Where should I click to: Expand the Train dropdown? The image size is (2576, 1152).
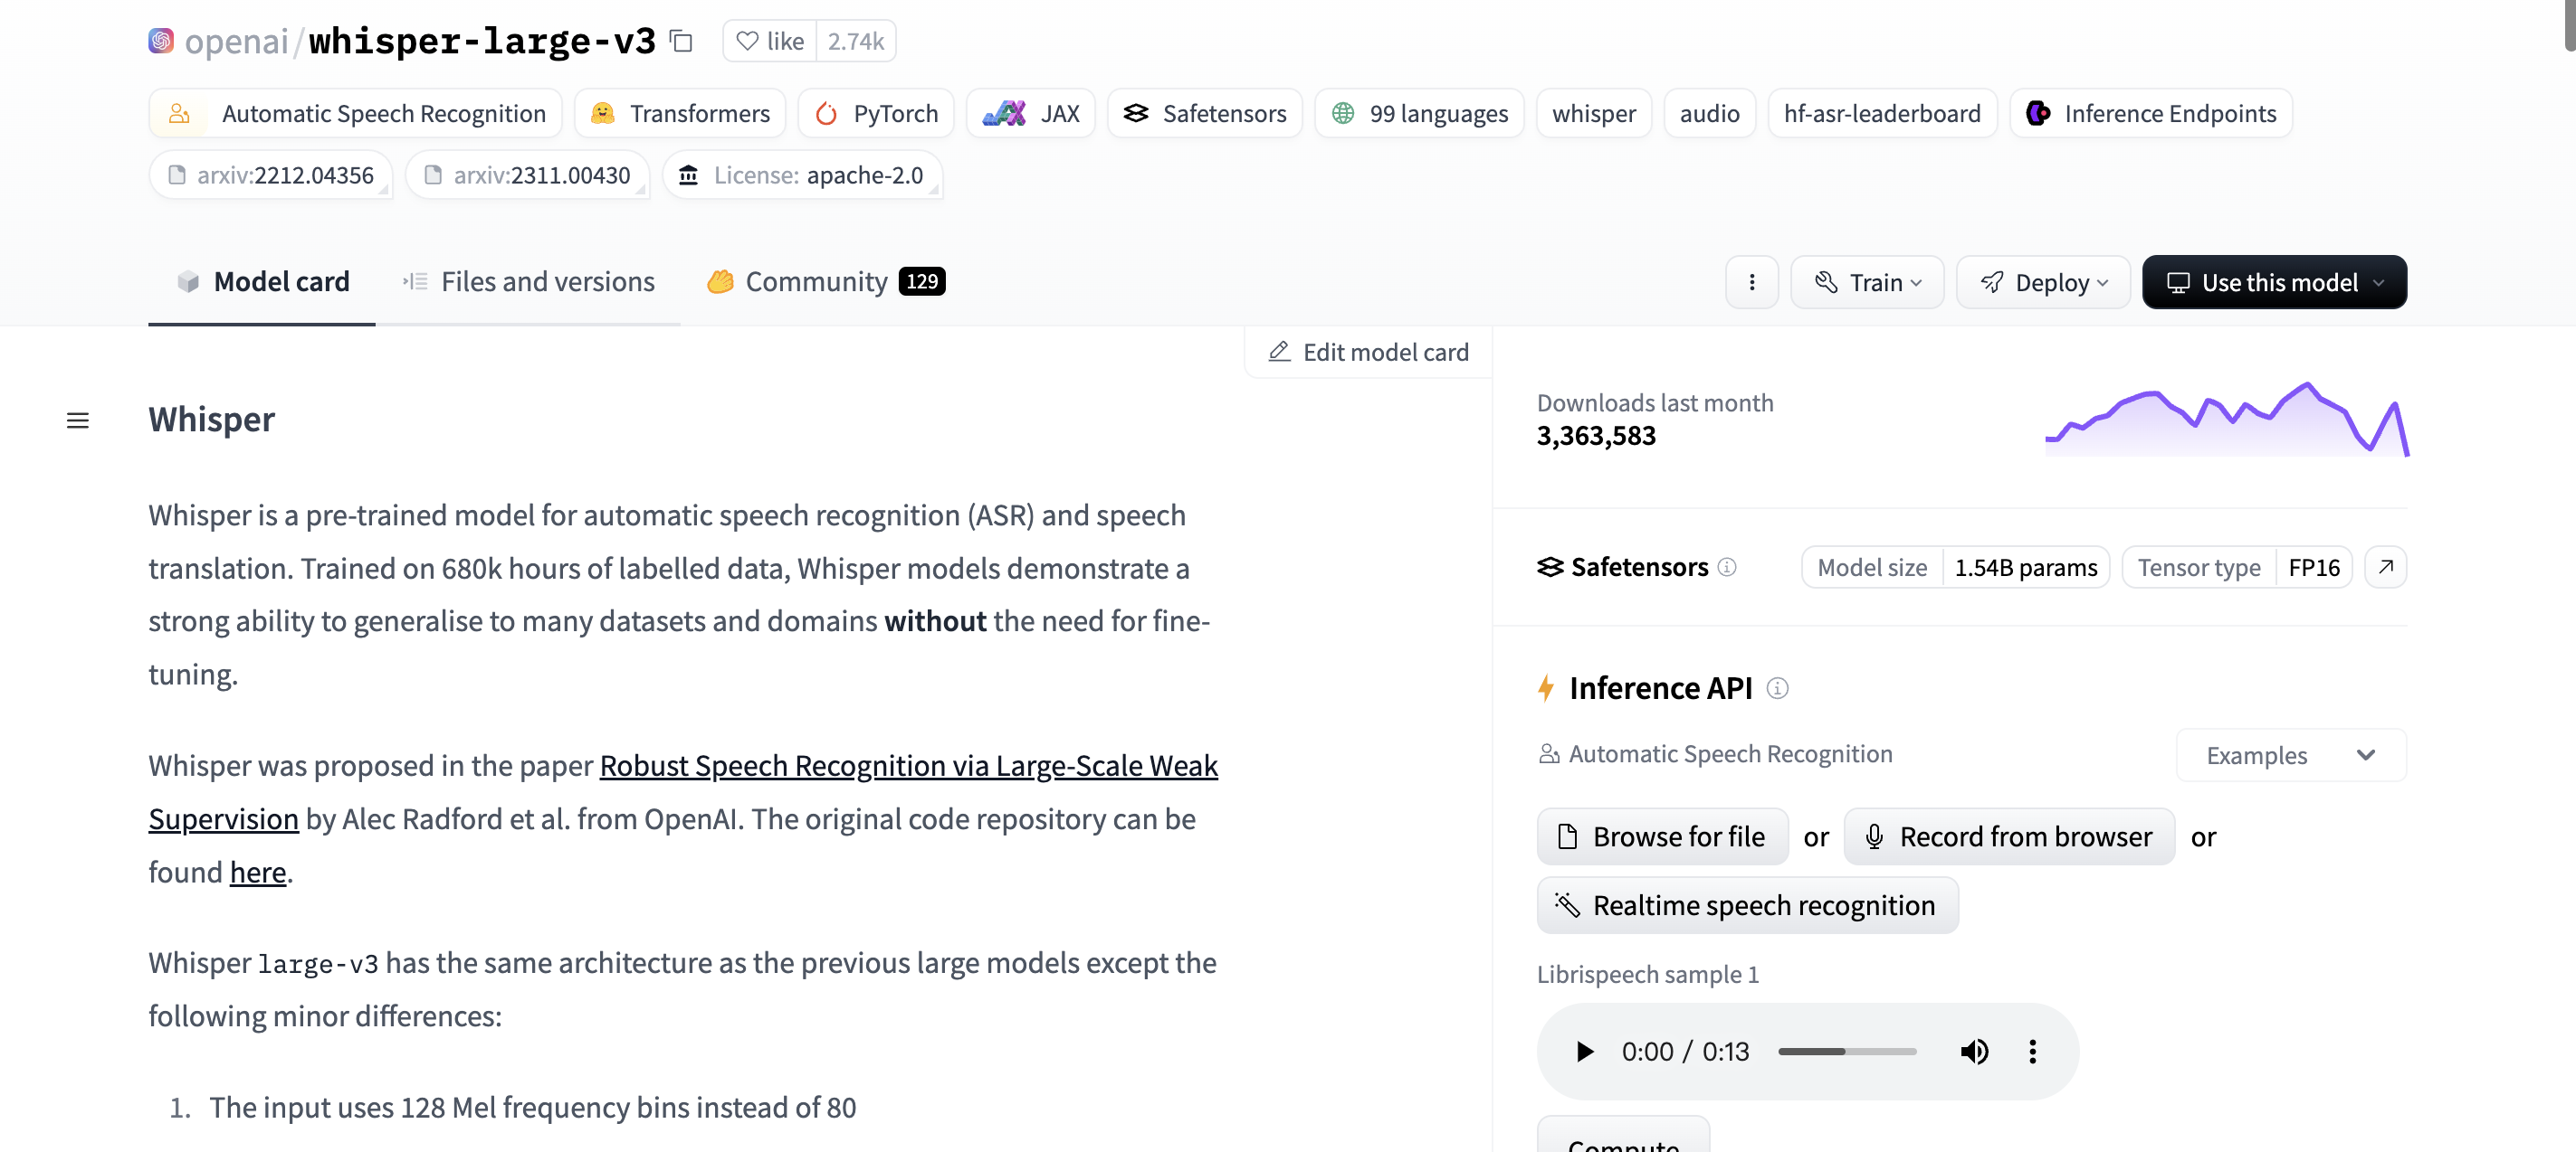click(1867, 283)
